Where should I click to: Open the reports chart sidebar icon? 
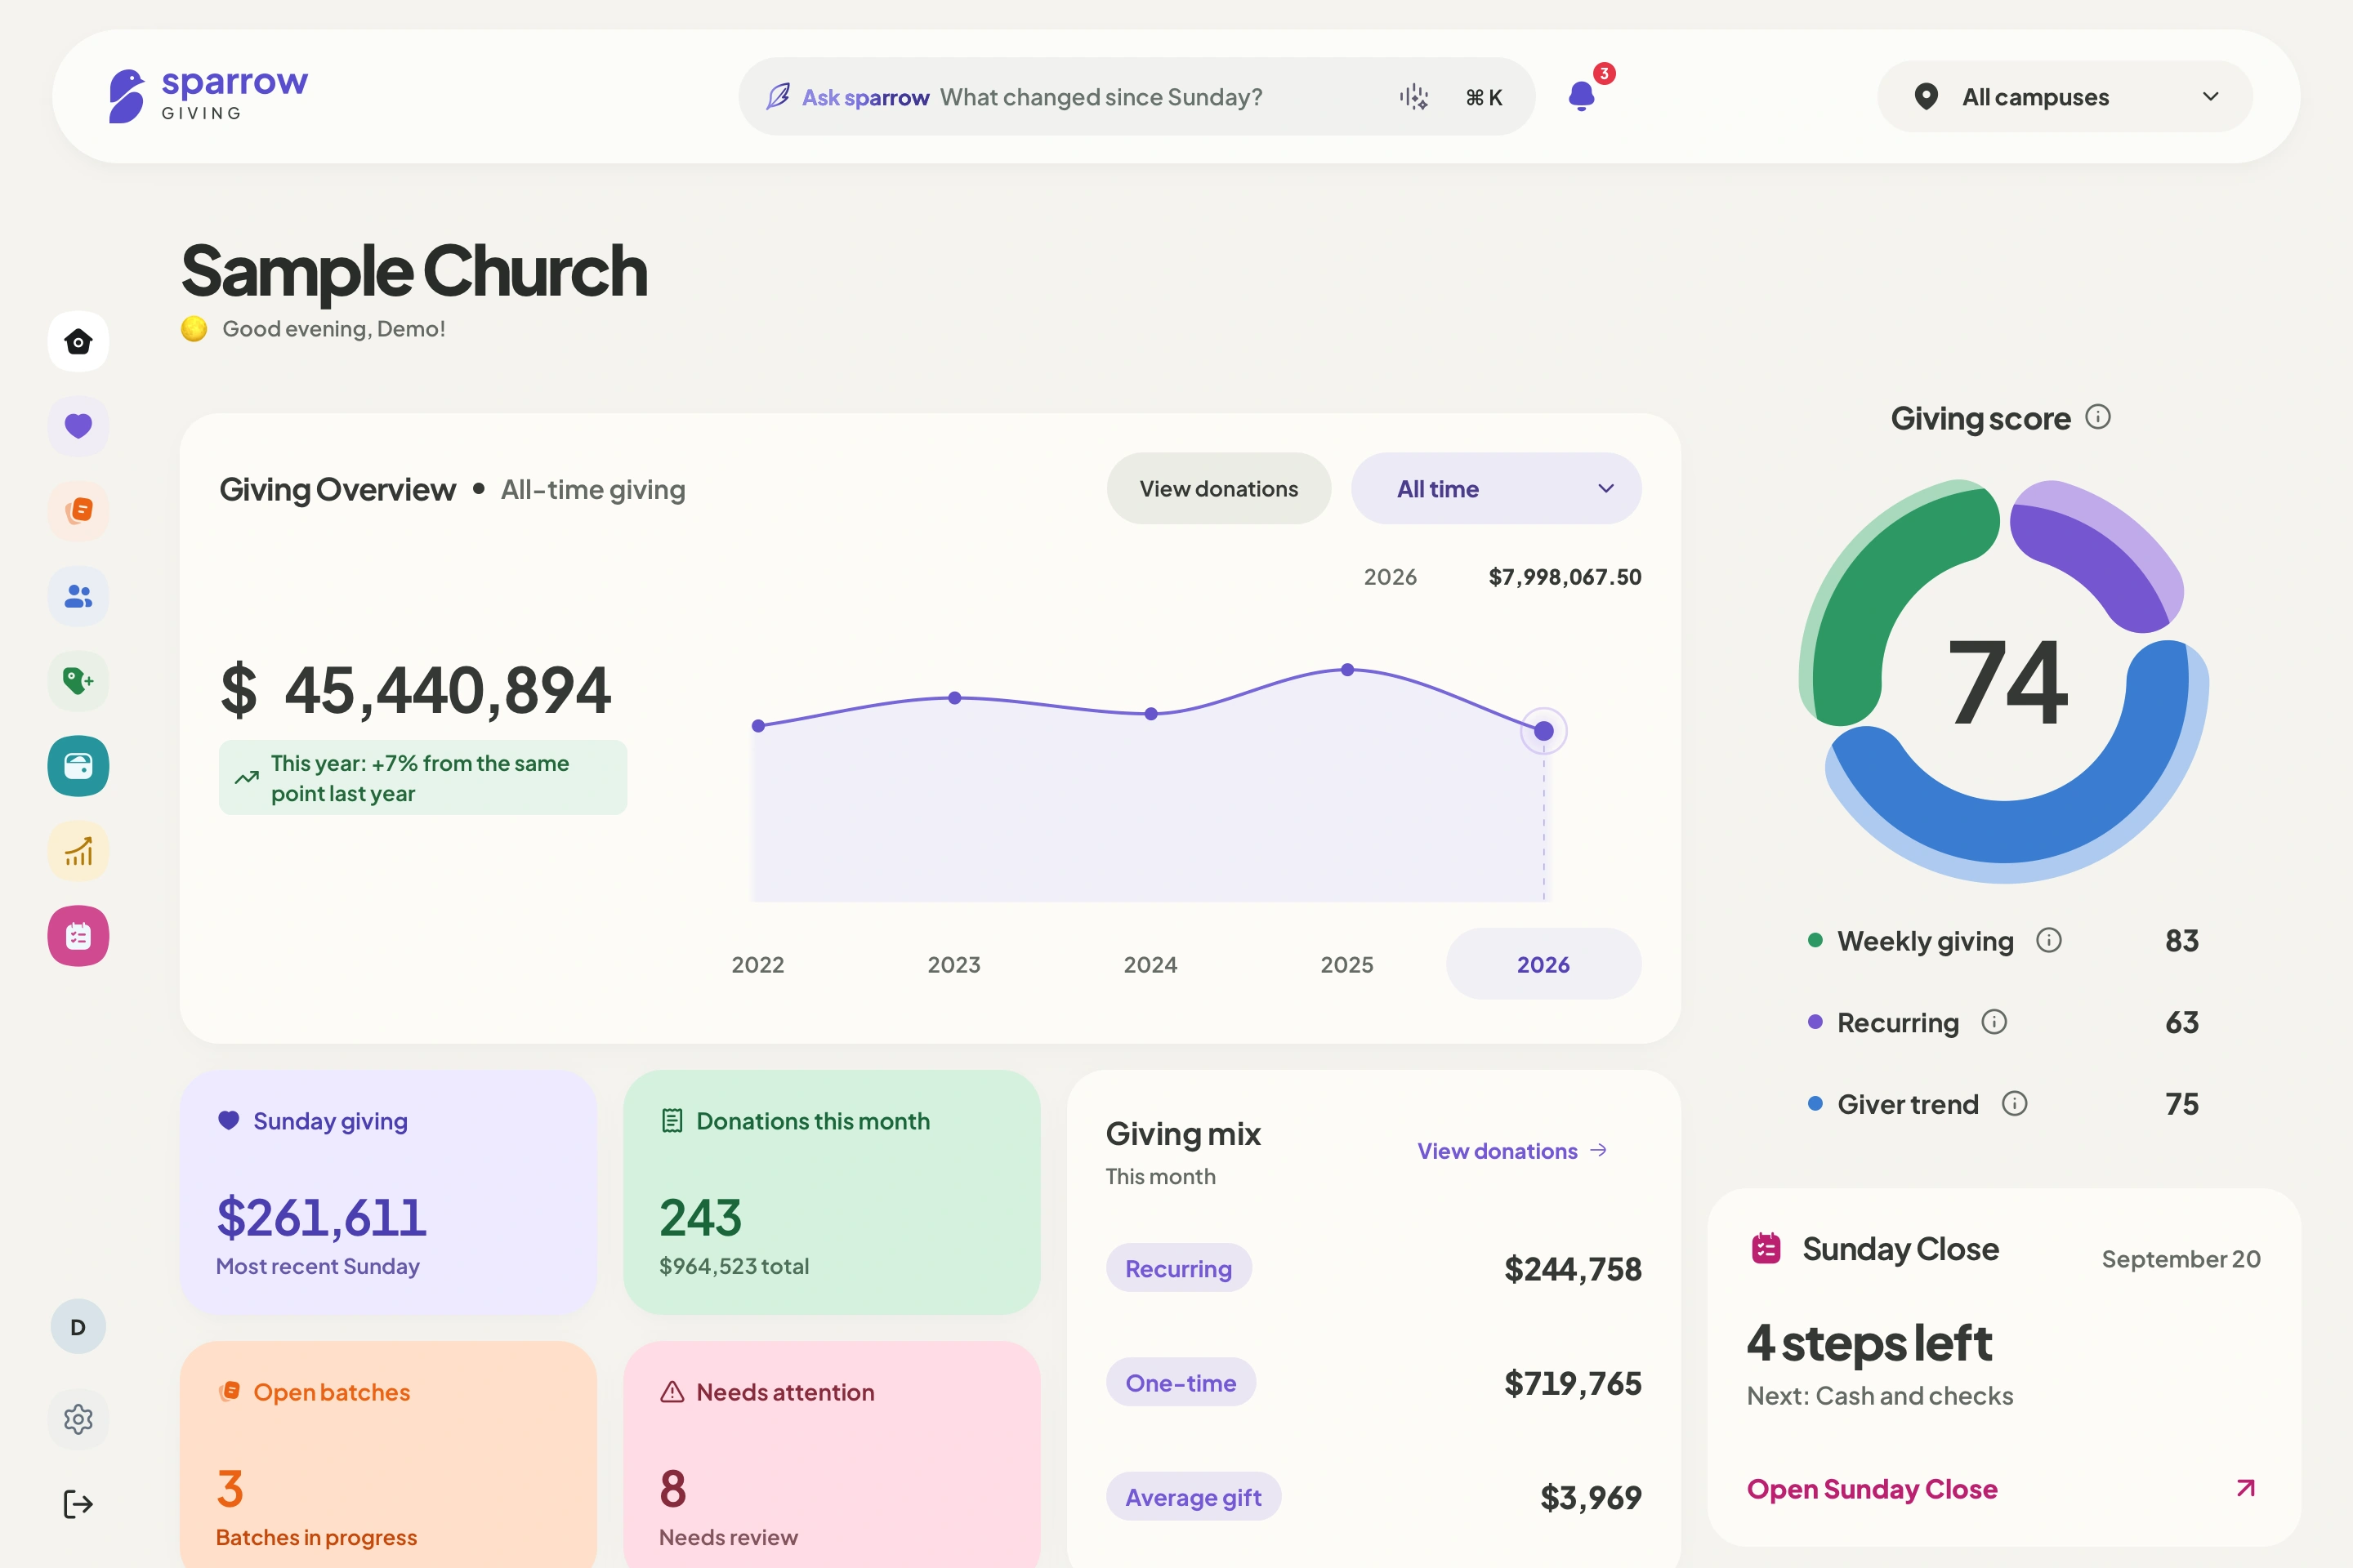(x=78, y=851)
